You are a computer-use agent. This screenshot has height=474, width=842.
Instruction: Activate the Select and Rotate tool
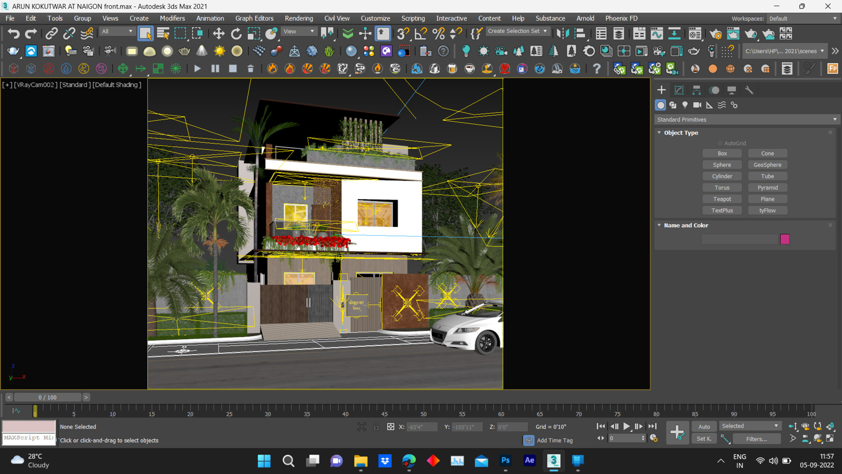tap(236, 34)
